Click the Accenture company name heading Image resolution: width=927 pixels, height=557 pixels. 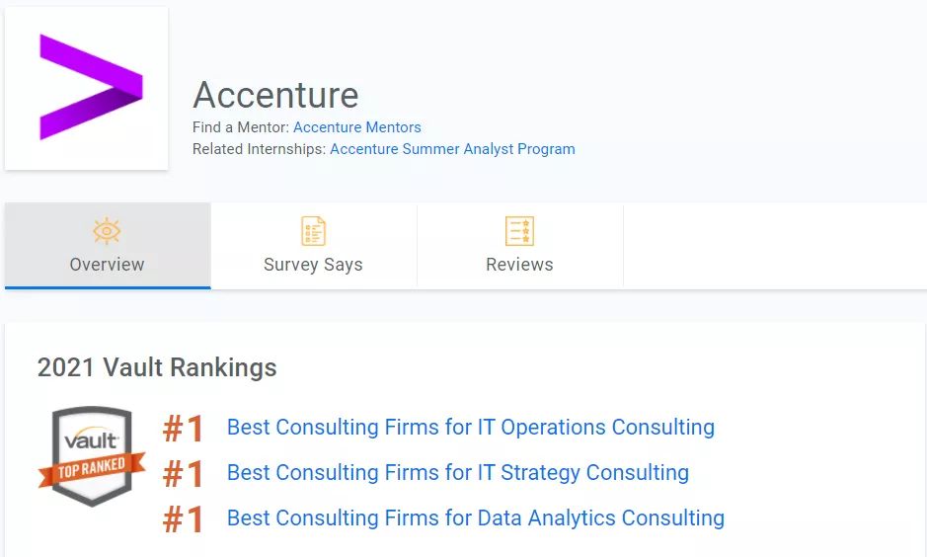(275, 95)
